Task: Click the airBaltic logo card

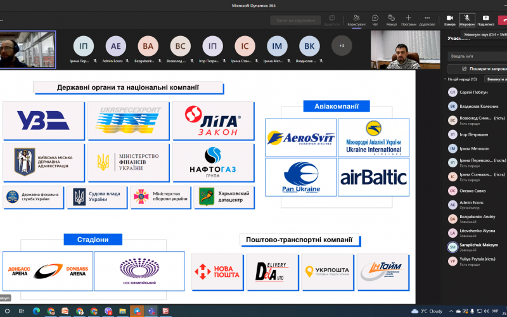Action: [373, 177]
